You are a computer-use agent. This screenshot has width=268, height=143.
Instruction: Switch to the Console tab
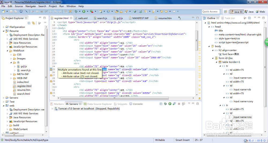pyautogui.click(x=136, y=104)
